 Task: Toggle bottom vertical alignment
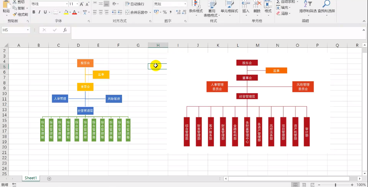click(x=106, y=4)
